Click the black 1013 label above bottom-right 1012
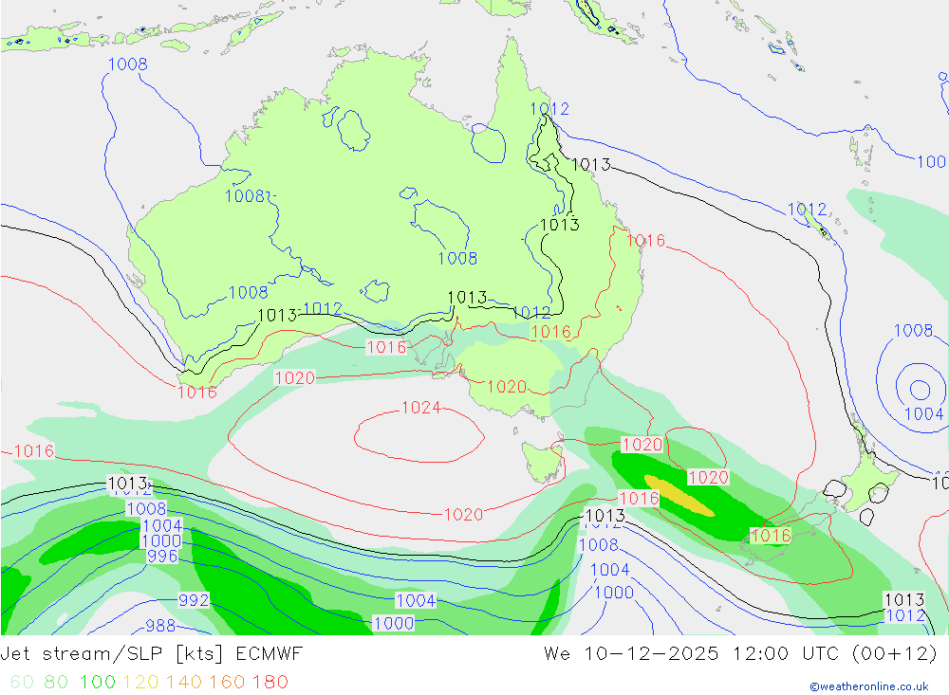 pos(904,600)
